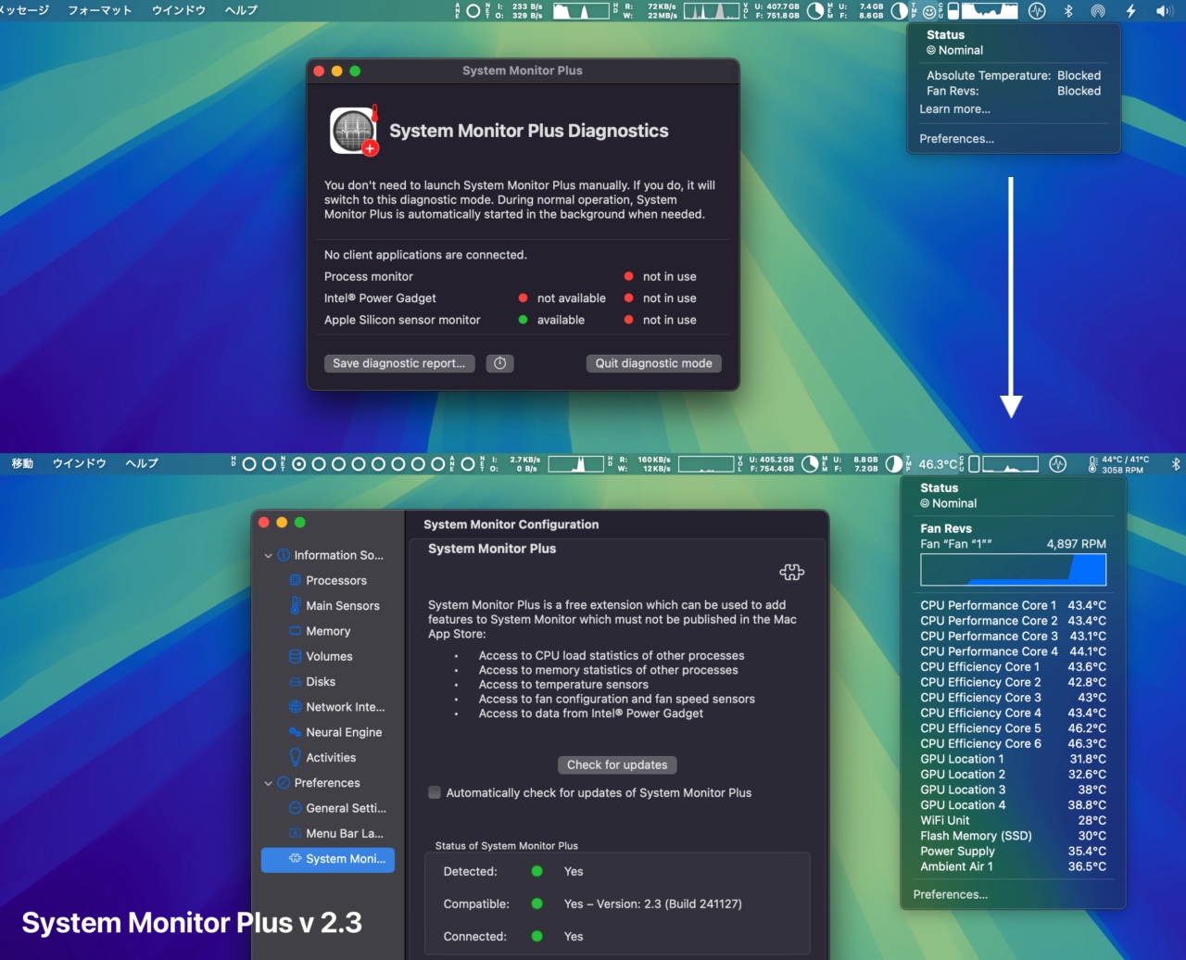
Task: Open Menu Bar La... under Preferences
Action: 335,833
